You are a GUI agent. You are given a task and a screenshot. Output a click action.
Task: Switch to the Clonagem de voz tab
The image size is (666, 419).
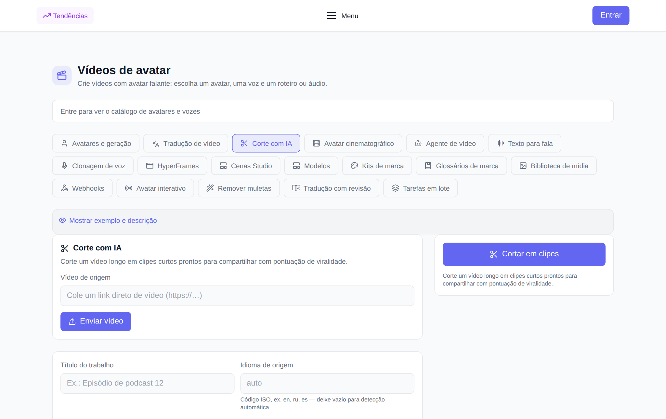point(93,166)
